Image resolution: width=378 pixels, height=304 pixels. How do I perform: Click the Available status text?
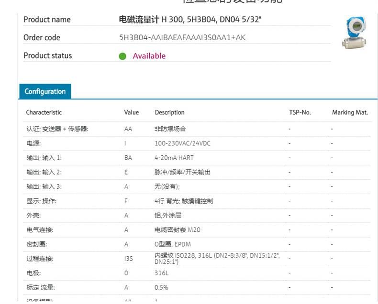(x=149, y=56)
